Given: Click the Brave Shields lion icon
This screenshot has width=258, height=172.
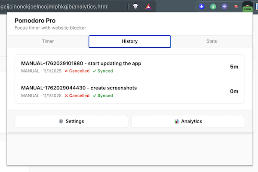Looking at the screenshot, I should coord(135,6).
